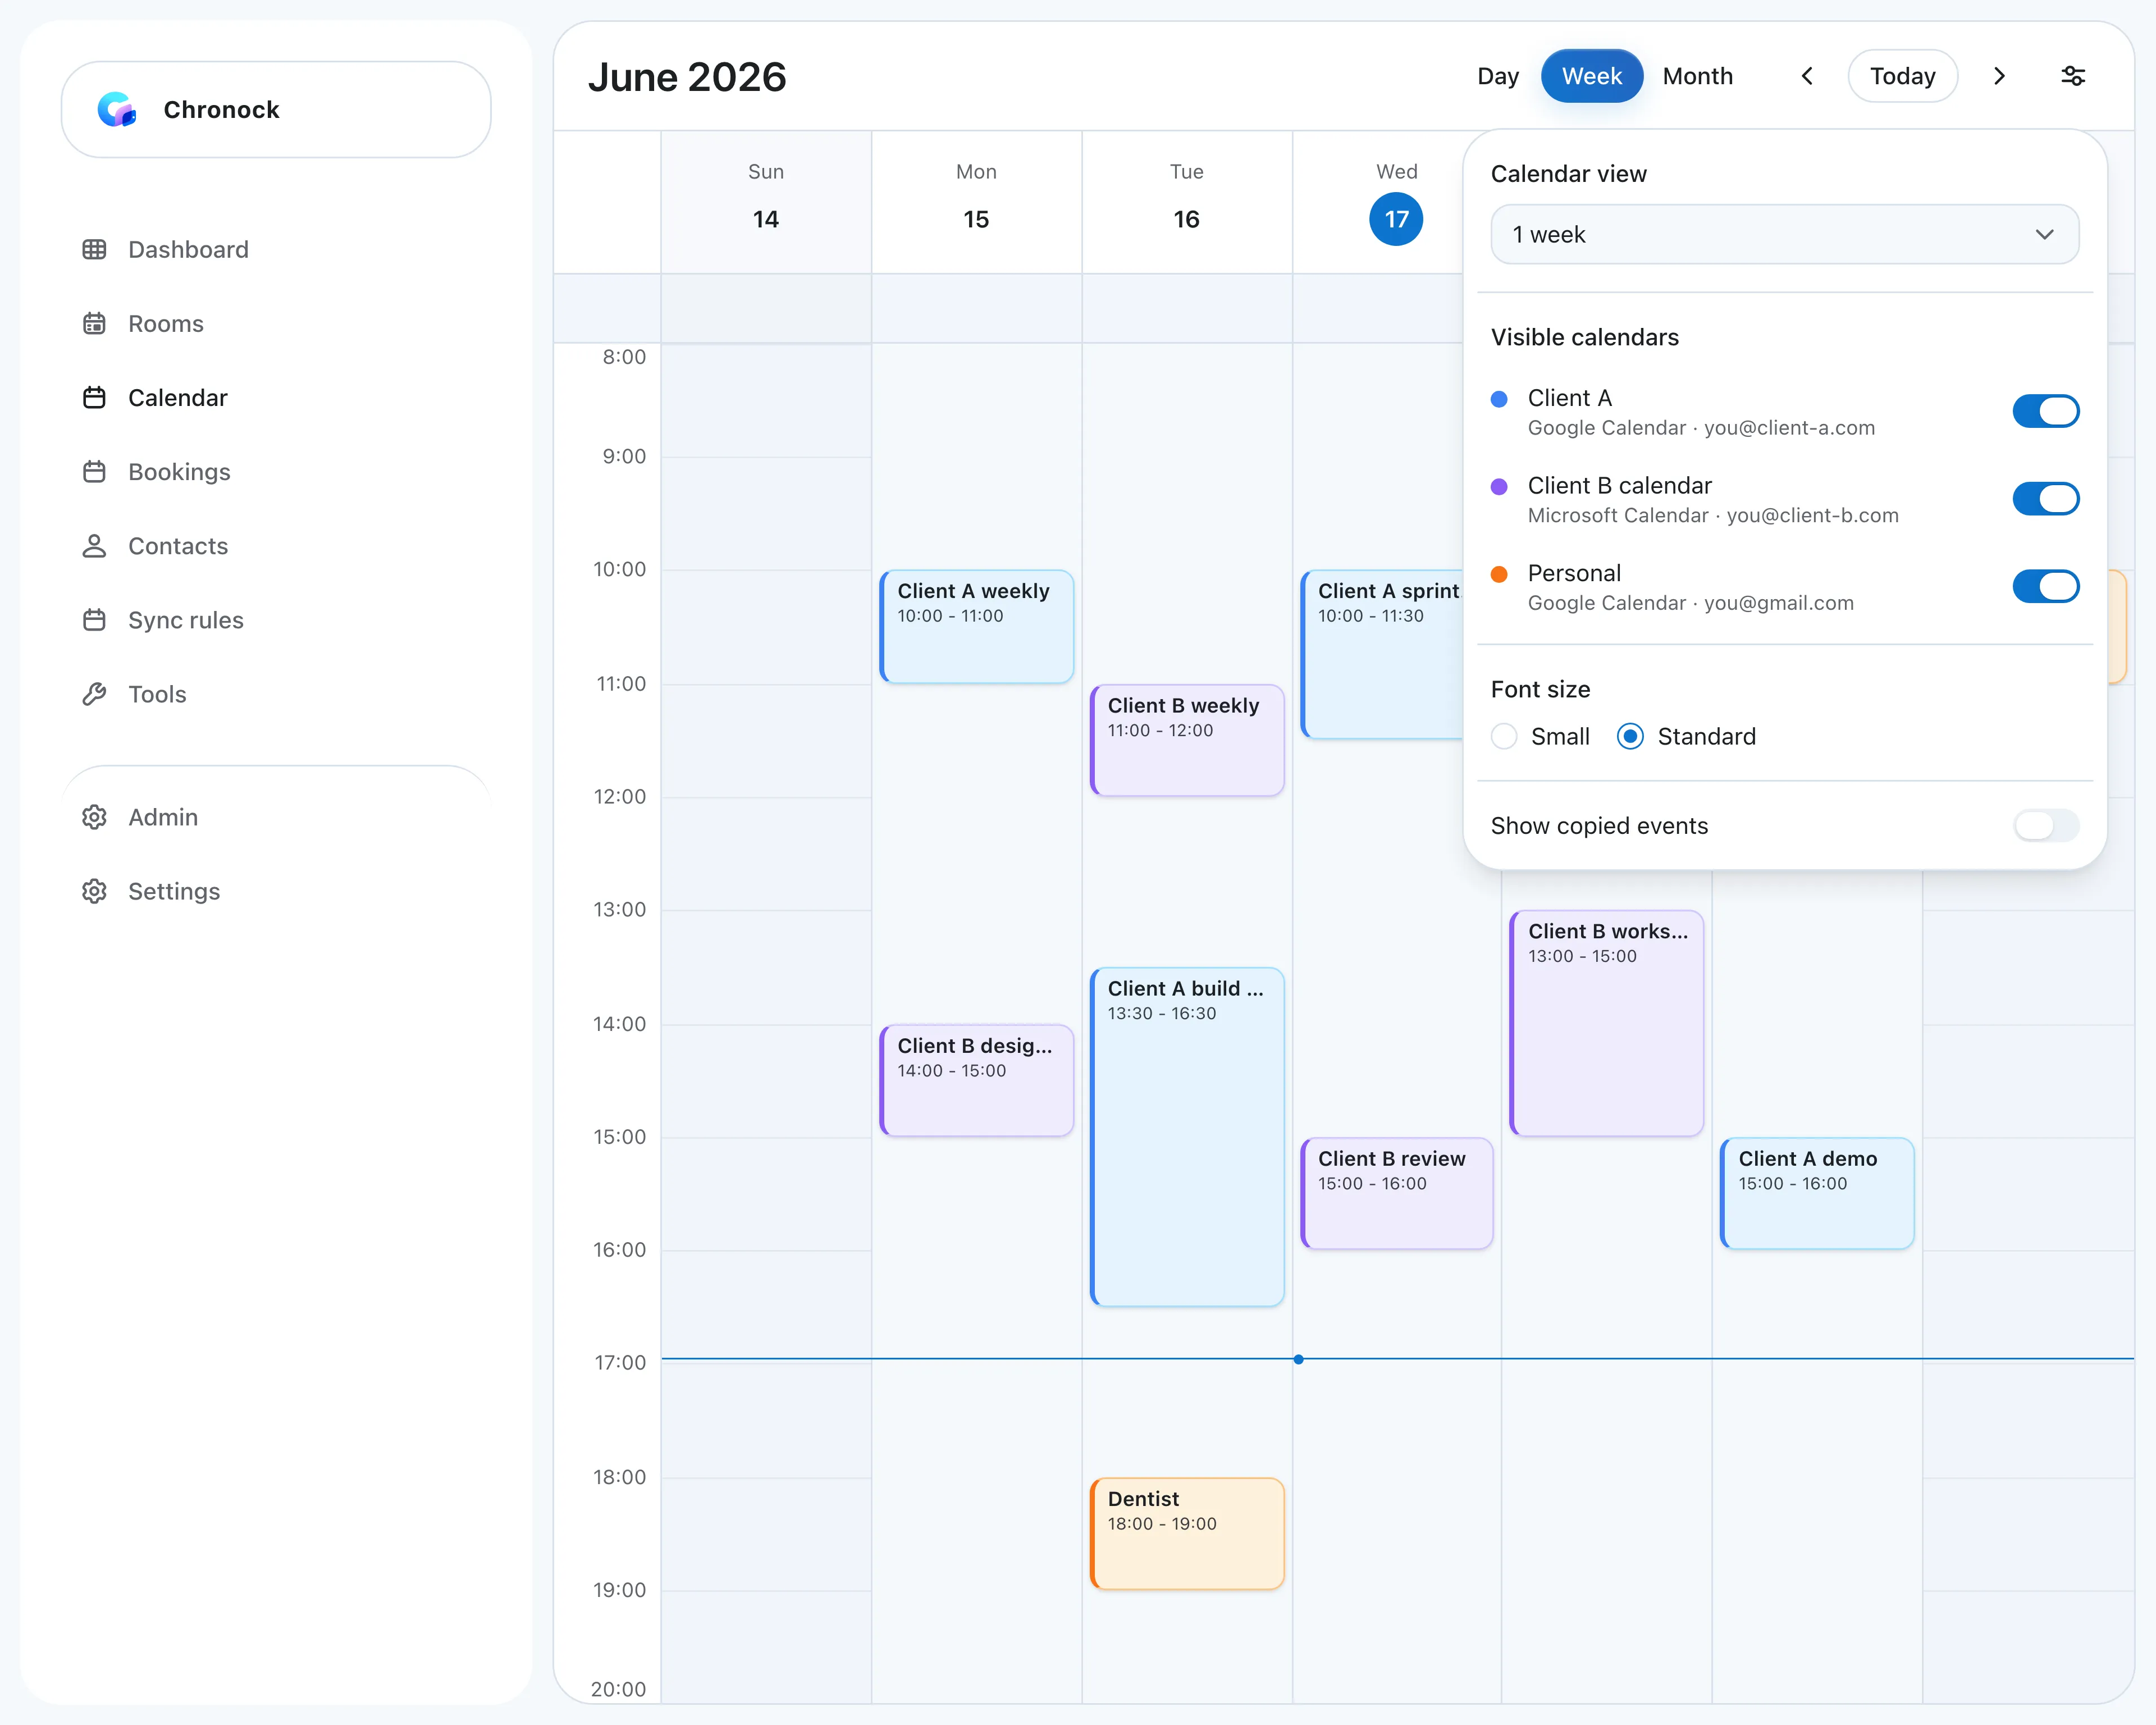This screenshot has height=1725, width=2156.
Task: Switch to Day view
Action: click(x=1497, y=76)
